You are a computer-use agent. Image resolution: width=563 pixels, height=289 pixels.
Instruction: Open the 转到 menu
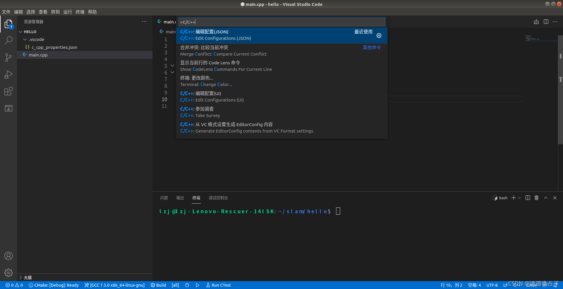click(x=55, y=12)
